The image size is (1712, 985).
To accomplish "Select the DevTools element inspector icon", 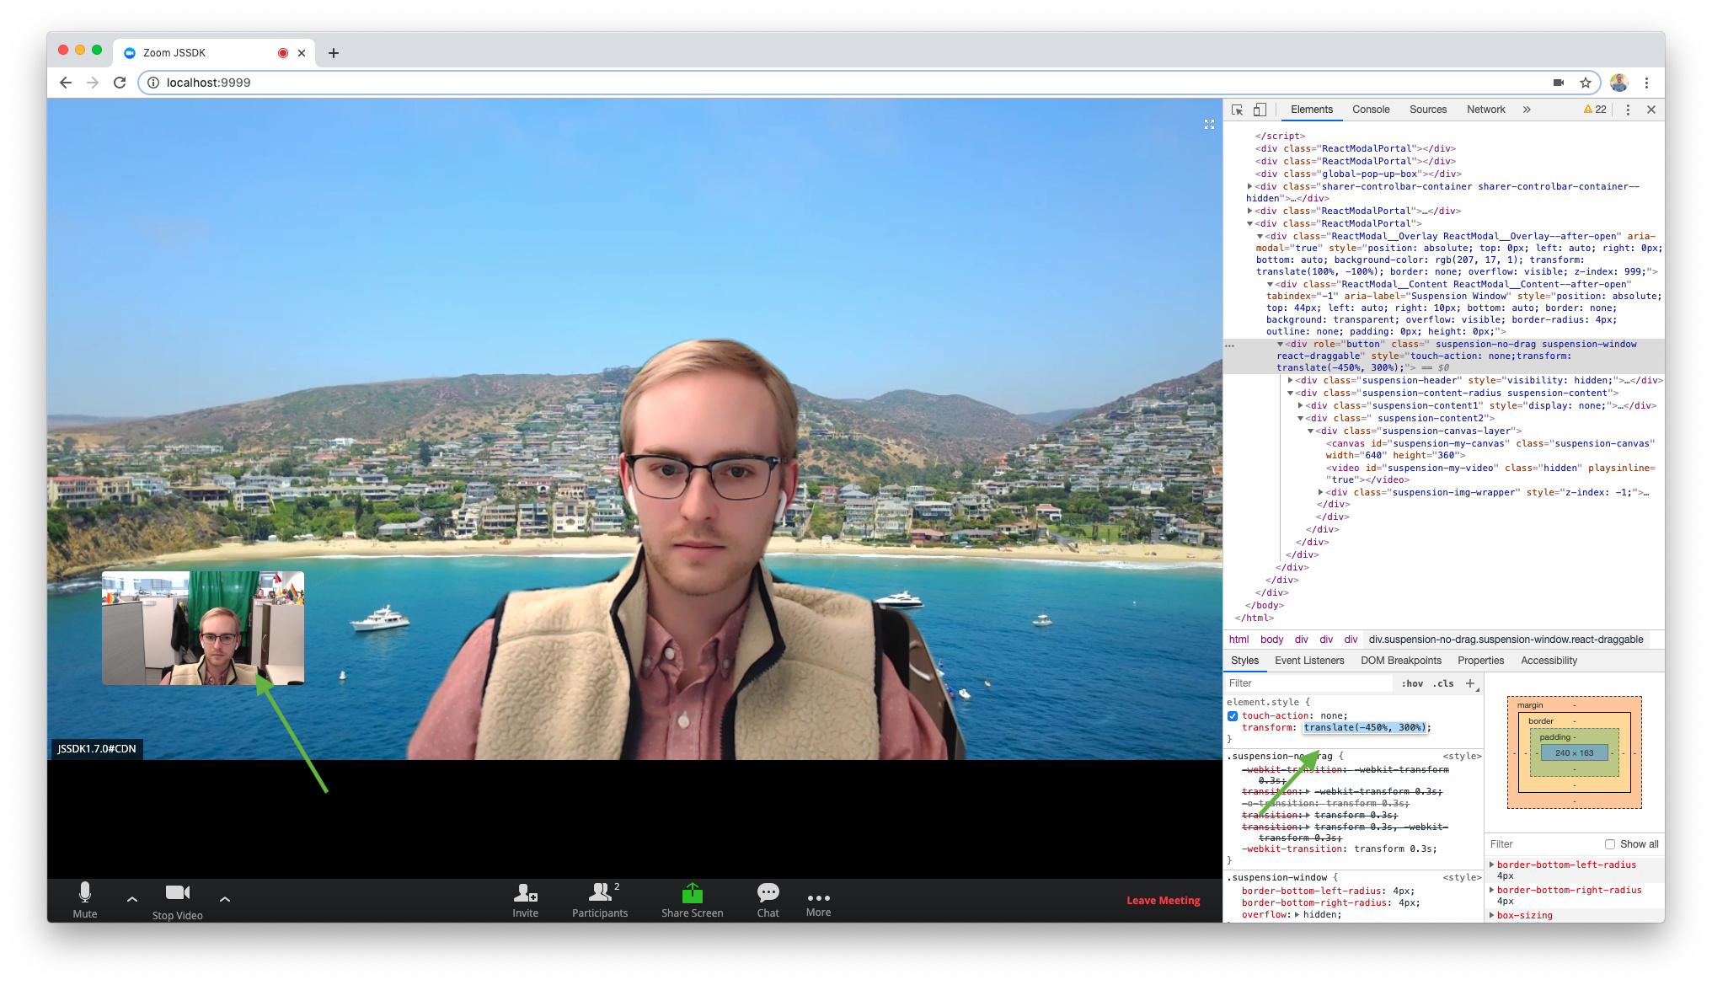I will (1237, 110).
